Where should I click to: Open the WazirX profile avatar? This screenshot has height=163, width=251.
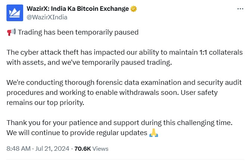[15, 13]
